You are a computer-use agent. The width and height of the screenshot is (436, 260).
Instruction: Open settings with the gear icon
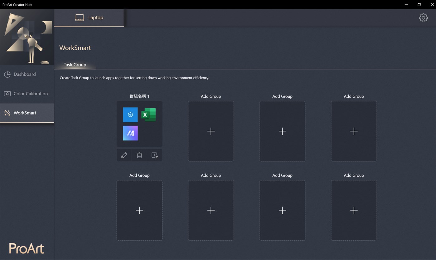[423, 18]
